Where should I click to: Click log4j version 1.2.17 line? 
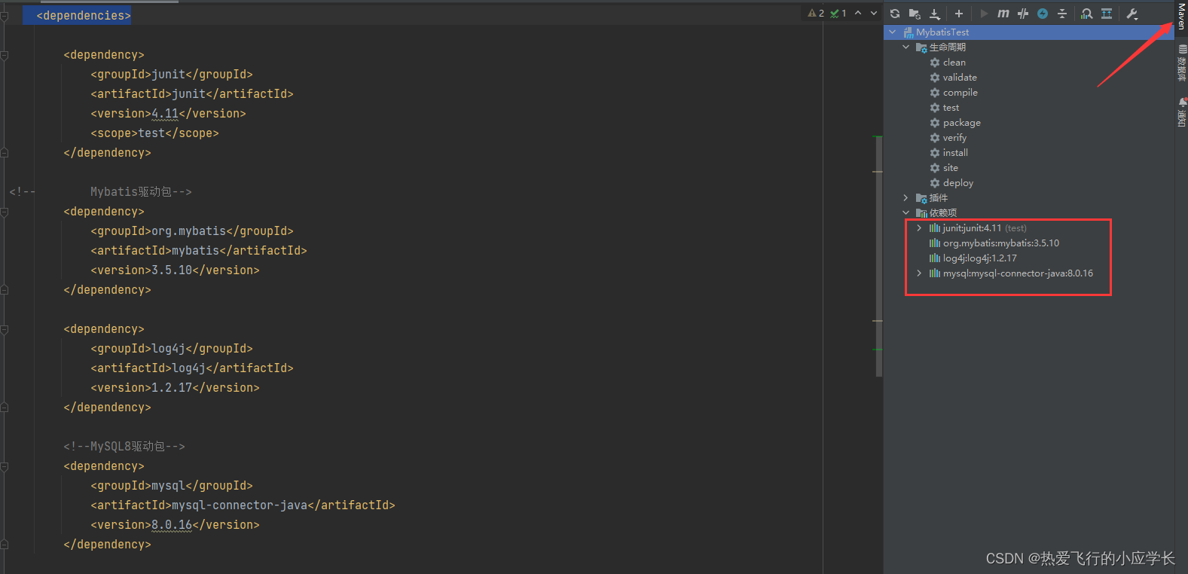pyautogui.click(x=175, y=388)
